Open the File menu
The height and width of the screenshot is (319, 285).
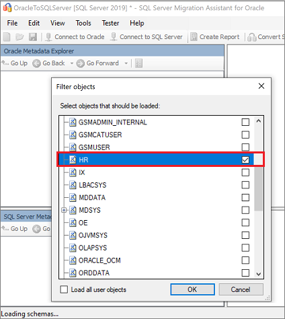[x=12, y=23]
